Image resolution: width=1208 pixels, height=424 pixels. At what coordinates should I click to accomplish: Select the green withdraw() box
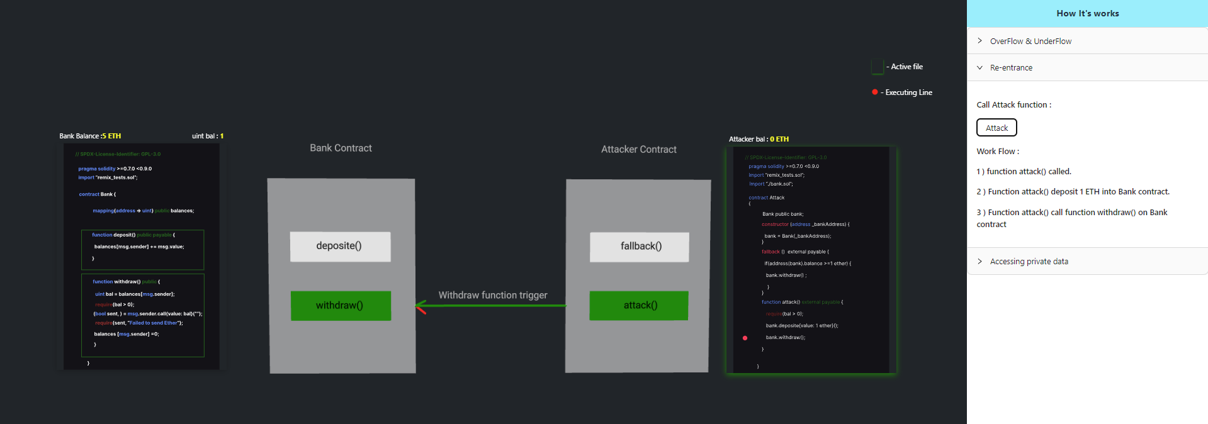pyautogui.click(x=340, y=306)
